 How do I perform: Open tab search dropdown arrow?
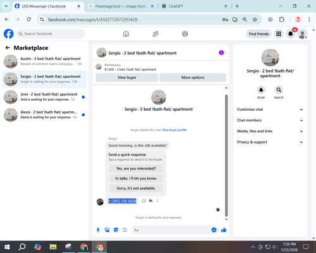(6, 6)
